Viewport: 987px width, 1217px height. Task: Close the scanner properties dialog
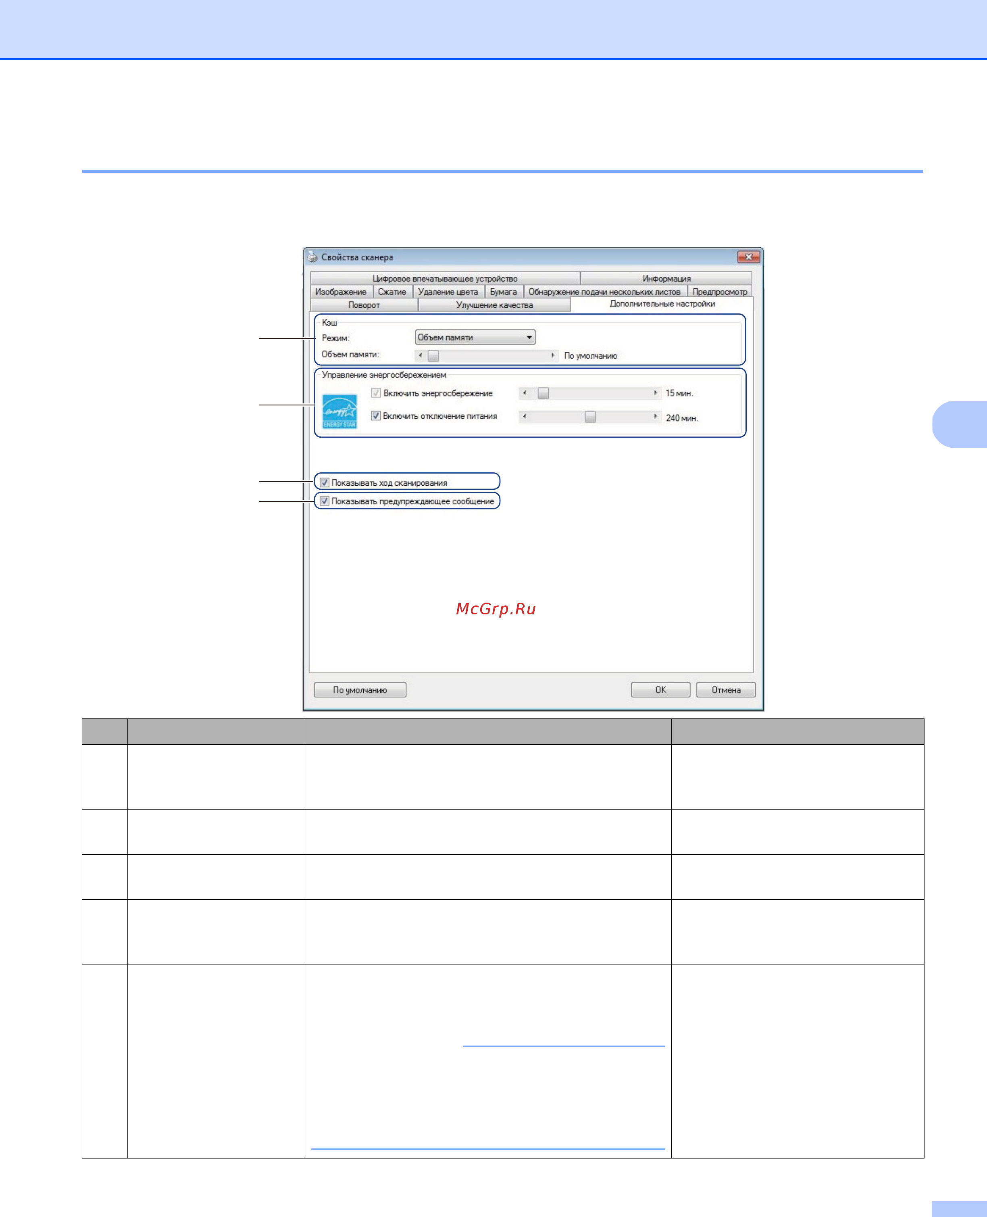pyautogui.click(x=748, y=257)
